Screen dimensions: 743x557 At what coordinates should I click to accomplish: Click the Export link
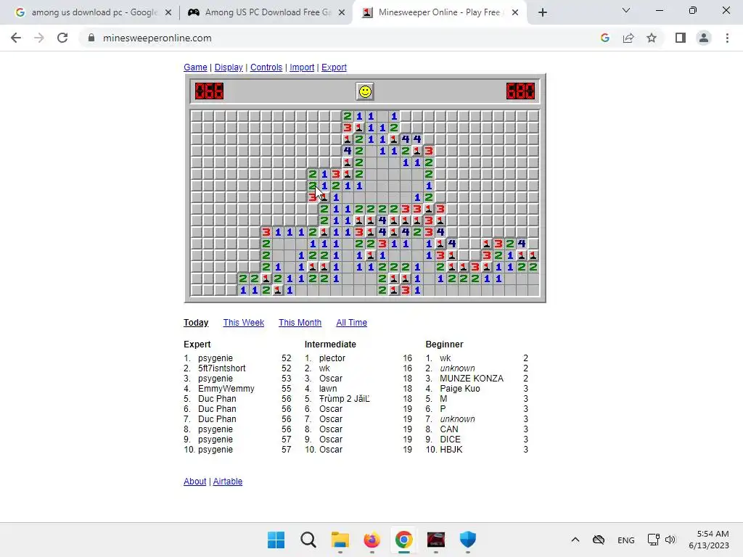click(334, 67)
